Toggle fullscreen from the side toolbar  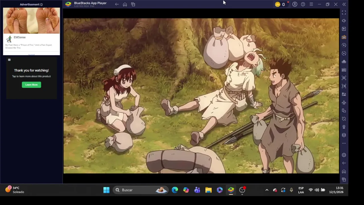[x=344, y=13]
